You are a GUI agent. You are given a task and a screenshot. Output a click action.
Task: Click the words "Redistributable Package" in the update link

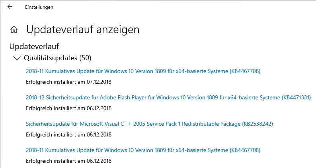211,124
